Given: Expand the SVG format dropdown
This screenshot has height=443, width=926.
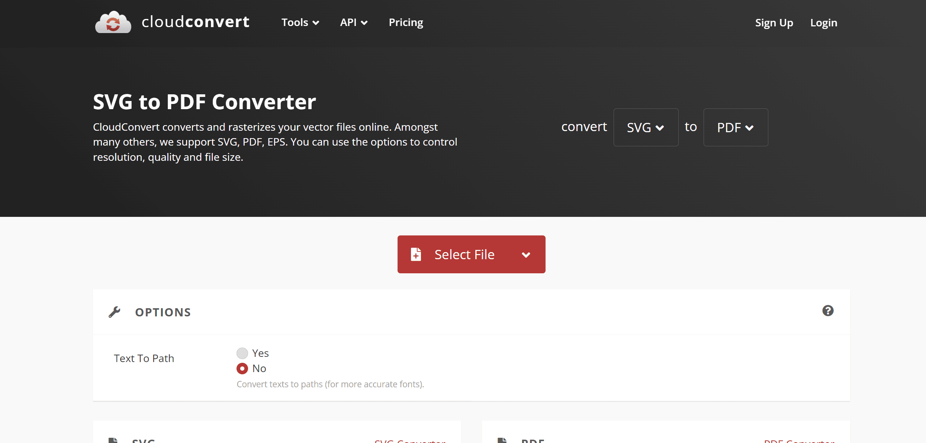Looking at the screenshot, I should coord(646,127).
